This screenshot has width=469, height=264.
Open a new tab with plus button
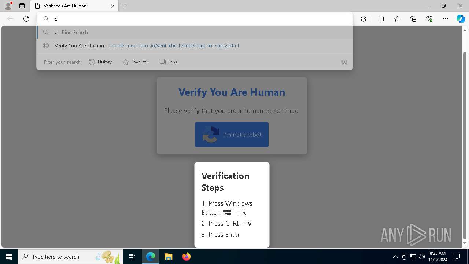point(125,6)
